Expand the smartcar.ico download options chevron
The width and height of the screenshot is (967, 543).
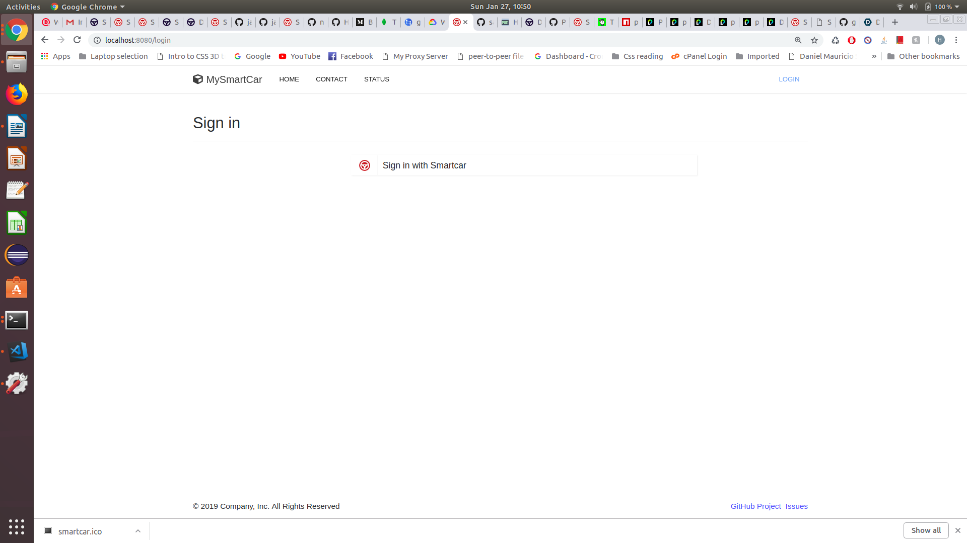coord(137,531)
